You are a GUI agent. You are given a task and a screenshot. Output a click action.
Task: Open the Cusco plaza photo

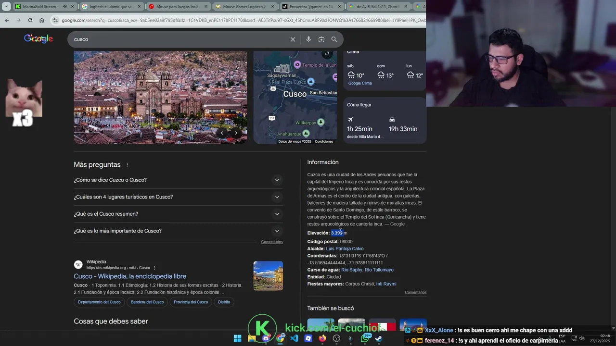[x=160, y=97]
